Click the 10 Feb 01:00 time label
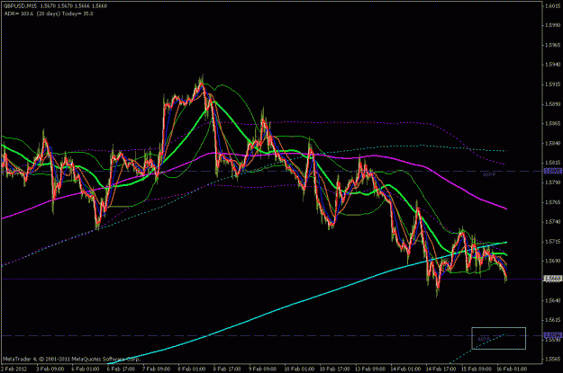This screenshot has width=563, height=373. (299, 369)
